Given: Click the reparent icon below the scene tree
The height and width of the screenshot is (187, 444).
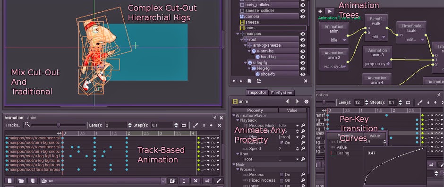Looking at the screenshot, I should tap(258, 81).
